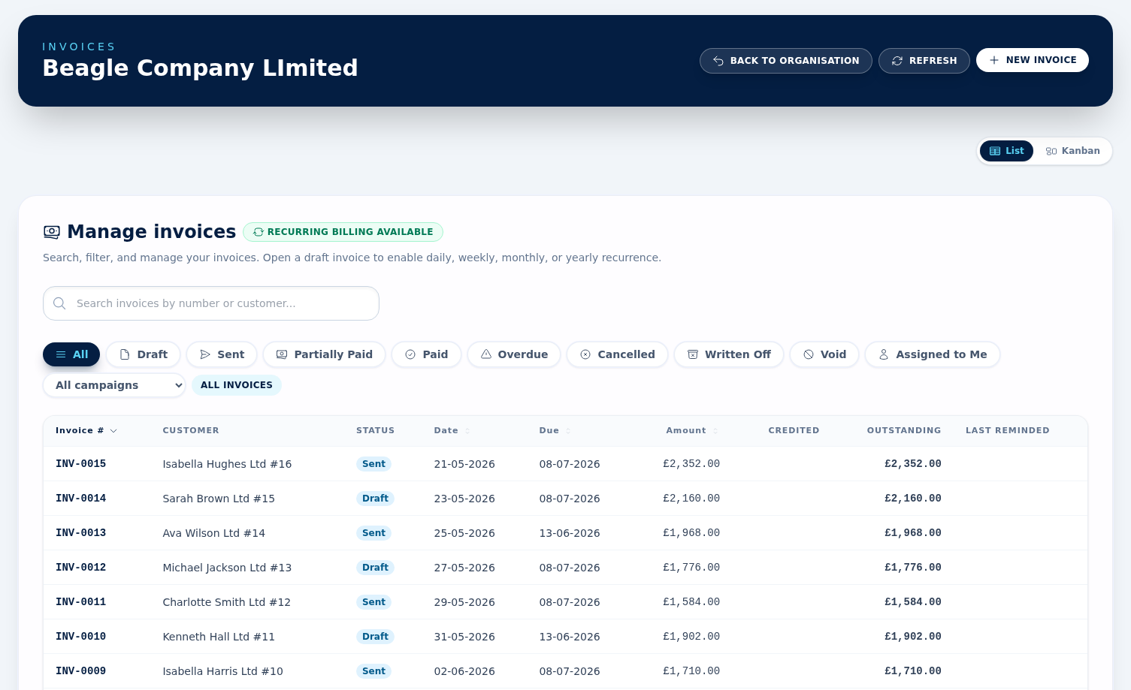Click customer Charlotte Smith Ltd #12
The image size is (1131, 690).
click(226, 602)
